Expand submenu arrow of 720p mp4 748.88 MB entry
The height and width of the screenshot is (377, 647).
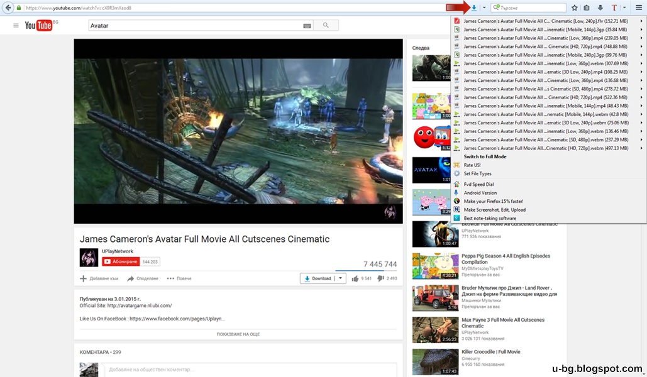[x=641, y=46]
